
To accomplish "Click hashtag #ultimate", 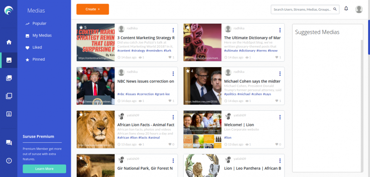I will tap(231, 51).
